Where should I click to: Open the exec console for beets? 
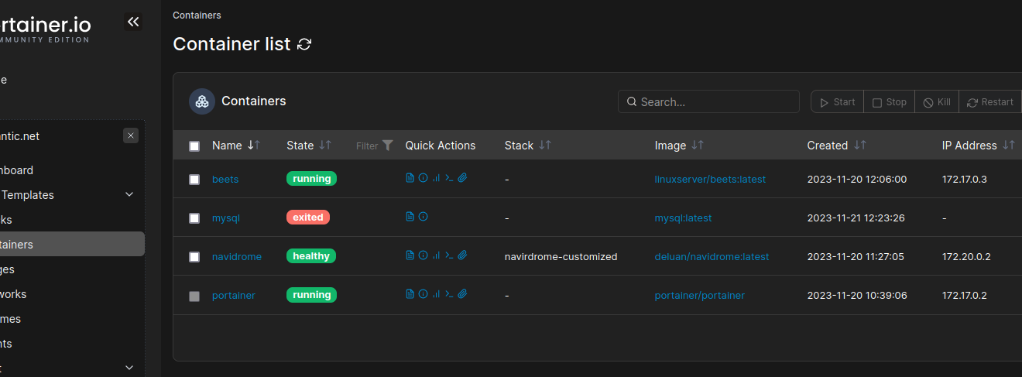[x=449, y=177]
